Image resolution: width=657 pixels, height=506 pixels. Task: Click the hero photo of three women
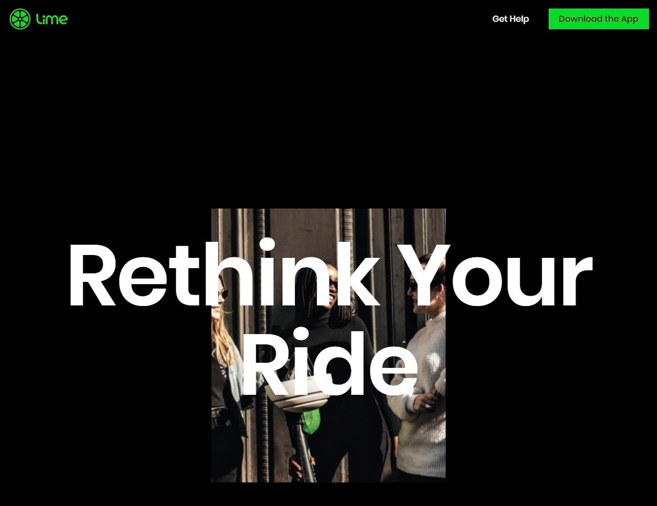pyautogui.click(x=328, y=345)
